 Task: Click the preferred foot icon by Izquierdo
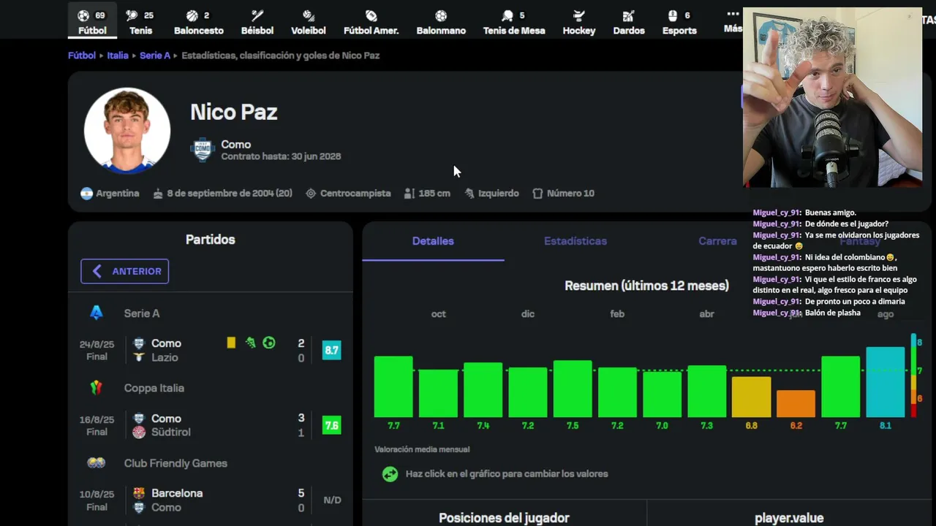point(469,194)
